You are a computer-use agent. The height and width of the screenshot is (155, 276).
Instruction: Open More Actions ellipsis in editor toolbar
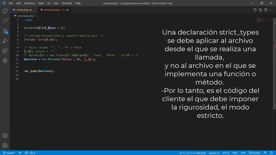coord(271,10)
